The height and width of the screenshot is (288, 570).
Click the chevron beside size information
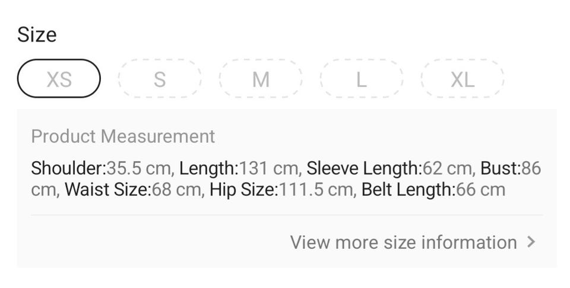[x=531, y=242]
